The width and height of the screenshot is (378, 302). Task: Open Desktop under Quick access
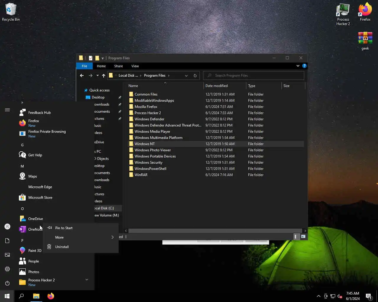point(98,97)
